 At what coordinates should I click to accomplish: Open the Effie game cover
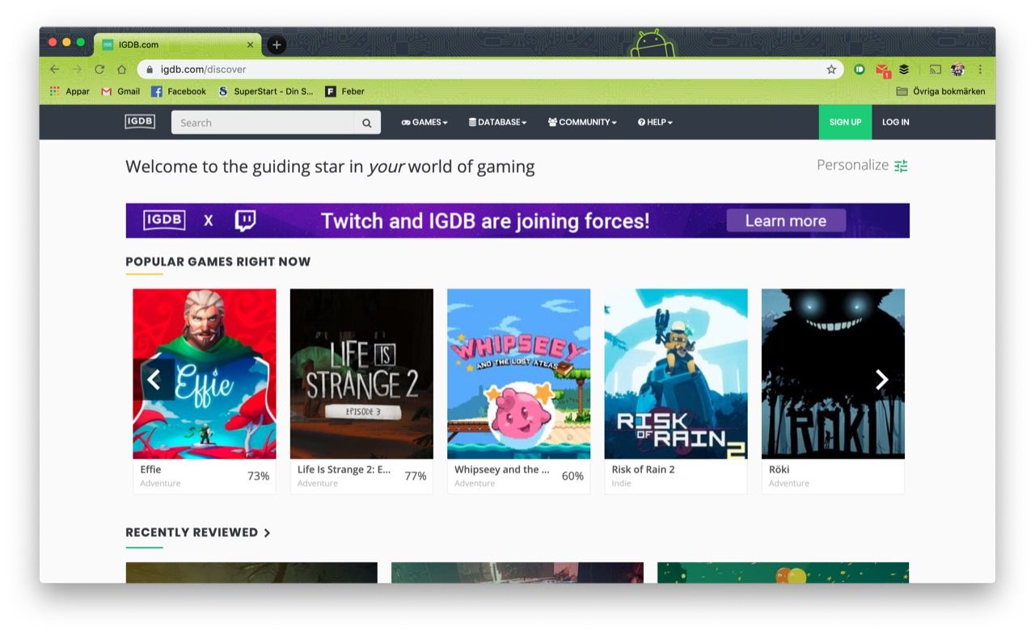tap(205, 374)
